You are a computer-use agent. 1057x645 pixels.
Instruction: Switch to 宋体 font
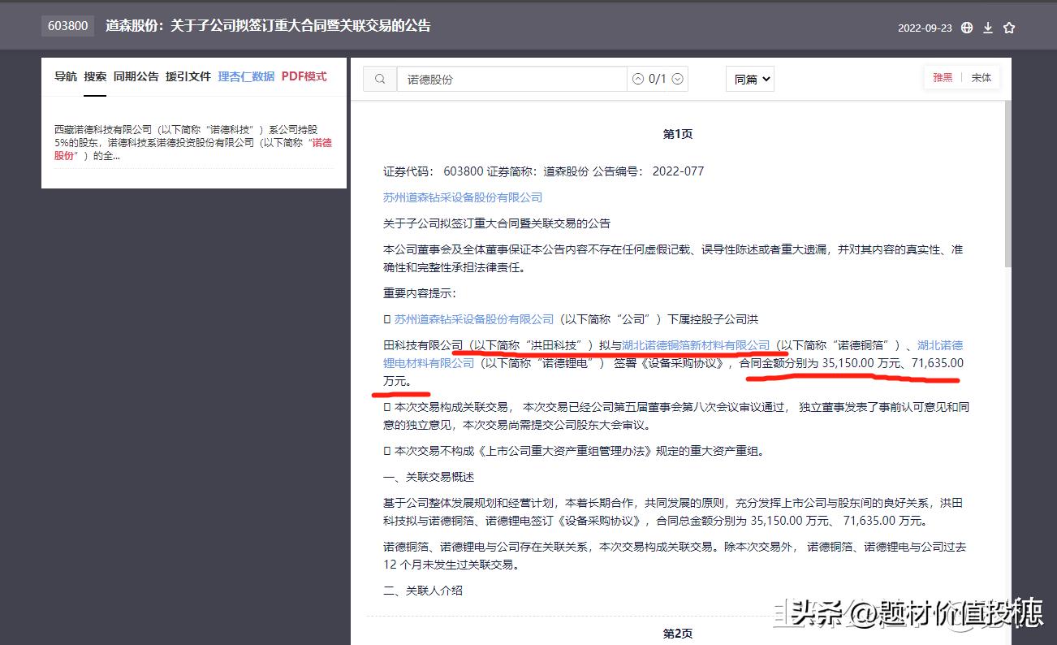click(981, 78)
